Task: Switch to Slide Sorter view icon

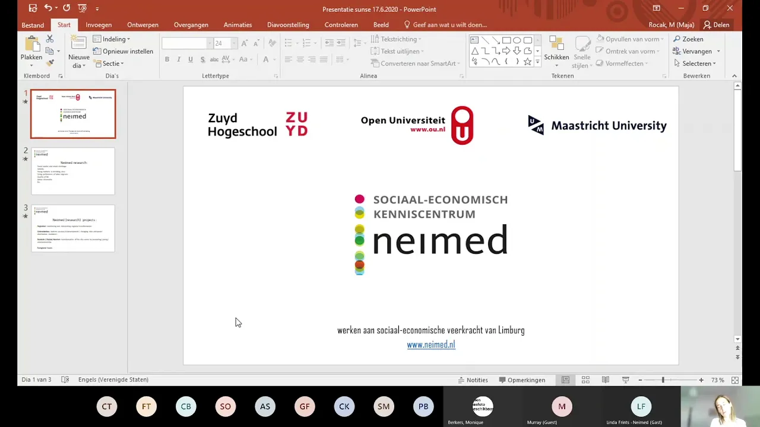Action: click(585, 380)
